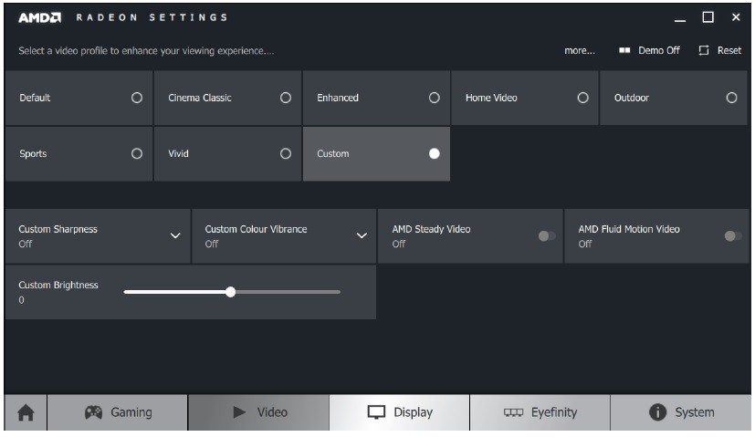The width and height of the screenshot is (755, 437).
Task: Click the Demo Off button text
Action: coord(659,50)
